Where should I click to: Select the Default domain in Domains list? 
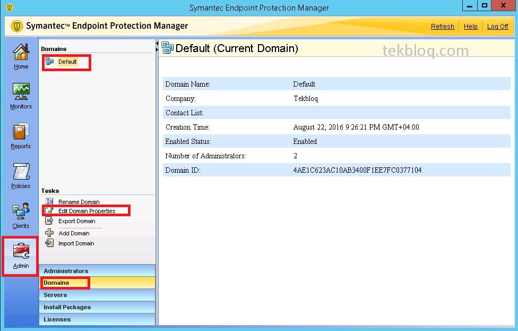[x=67, y=62]
